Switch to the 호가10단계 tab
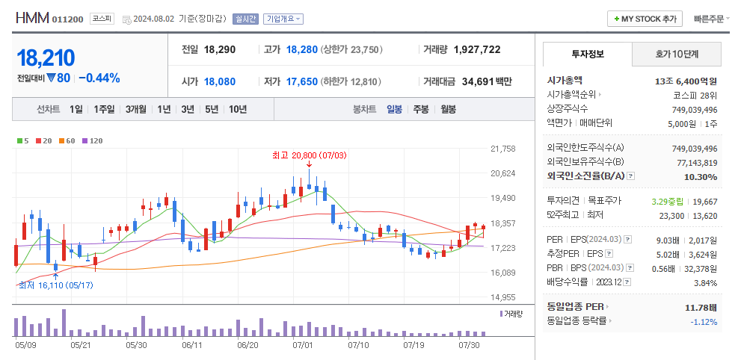This screenshot has height=360, width=738. [x=677, y=54]
